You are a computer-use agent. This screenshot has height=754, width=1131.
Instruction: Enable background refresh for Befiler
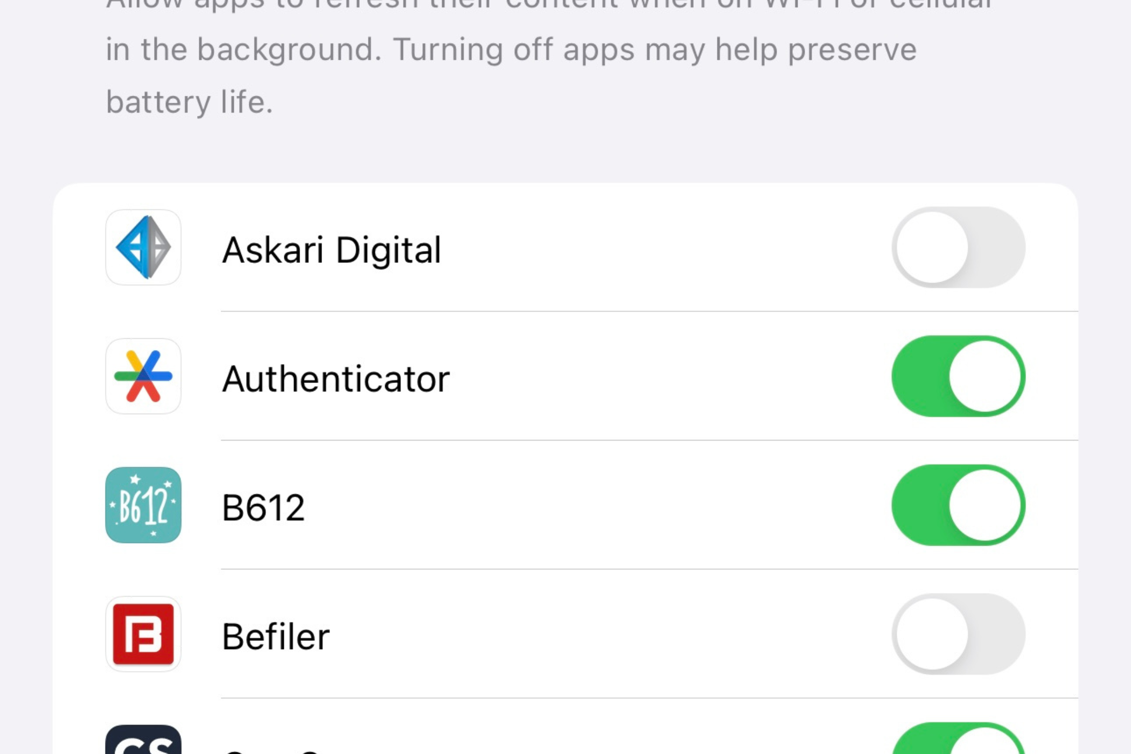click(x=959, y=634)
